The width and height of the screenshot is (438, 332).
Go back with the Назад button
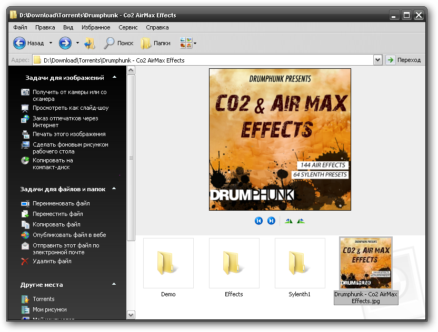[x=29, y=43]
